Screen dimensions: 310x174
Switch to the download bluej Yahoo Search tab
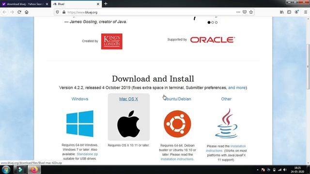coord(25,4)
